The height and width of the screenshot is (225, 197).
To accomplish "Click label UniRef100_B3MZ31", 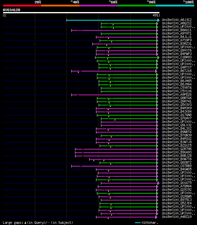I will tap(177, 44).
